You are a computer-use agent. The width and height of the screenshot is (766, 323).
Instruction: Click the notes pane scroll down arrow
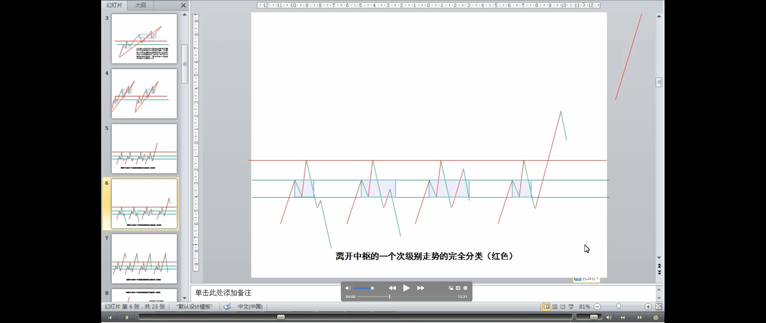[x=659, y=298]
